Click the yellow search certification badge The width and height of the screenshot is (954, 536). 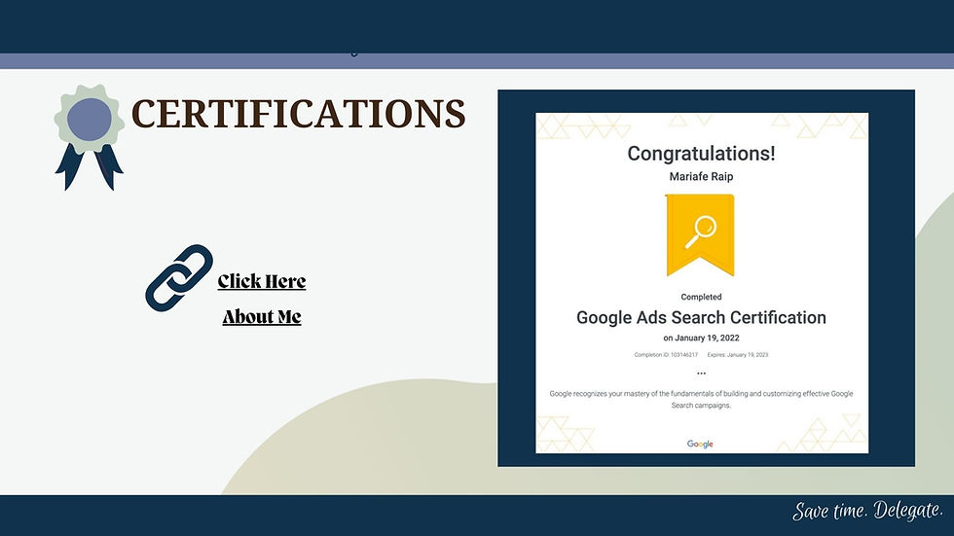point(700,234)
